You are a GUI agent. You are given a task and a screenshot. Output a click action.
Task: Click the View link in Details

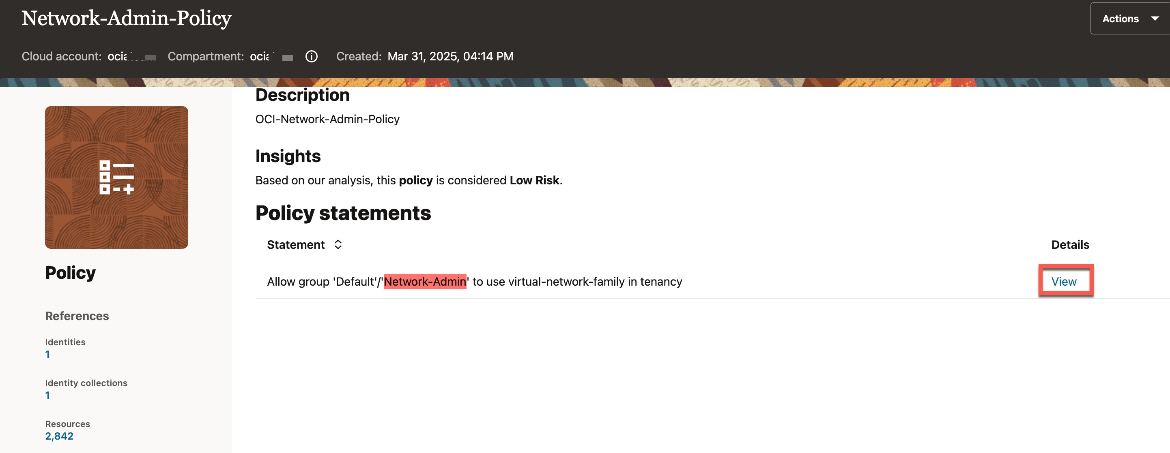[1063, 282]
